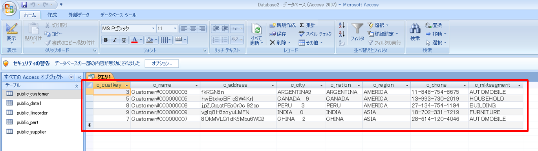Viewport: 538px width, 151px height.
Task: Open the 外部データ ribbon tab
Action: pos(79,15)
